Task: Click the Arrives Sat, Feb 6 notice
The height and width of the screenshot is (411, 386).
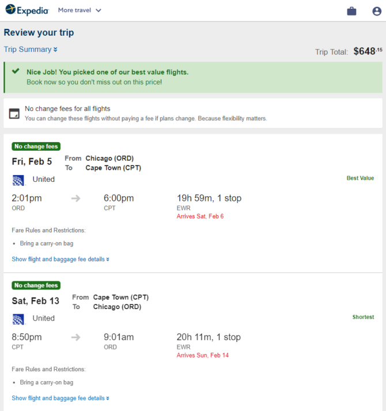Action: click(200, 216)
